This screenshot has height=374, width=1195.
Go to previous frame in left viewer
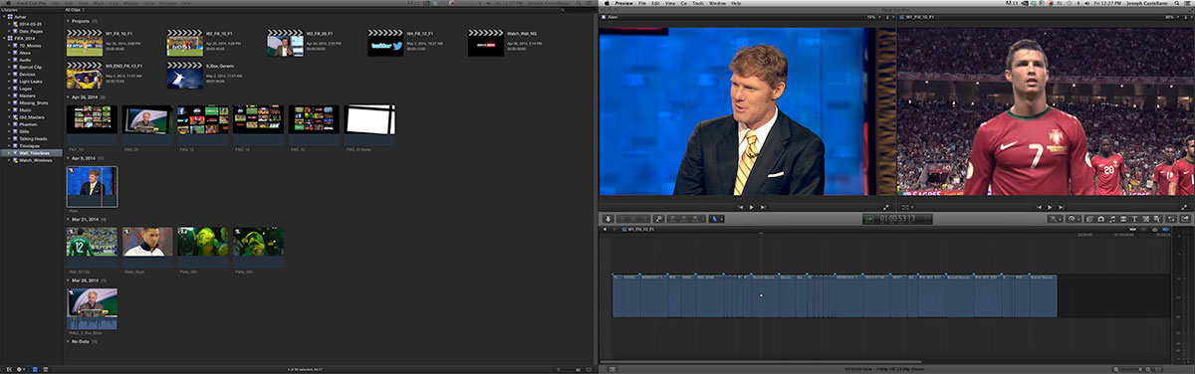(x=740, y=207)
